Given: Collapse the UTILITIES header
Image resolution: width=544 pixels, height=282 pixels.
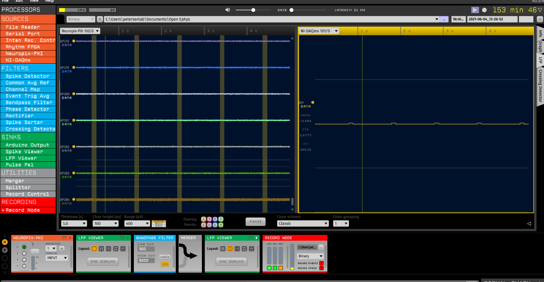Looking at the screenshot, I should (28, 173).
